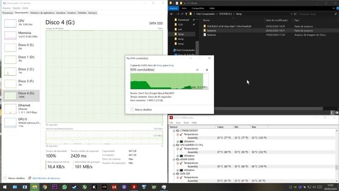Expand Utilization under ADATA SU630
The height and width of the screenshot is (191, 339).
tap(178, 170)
